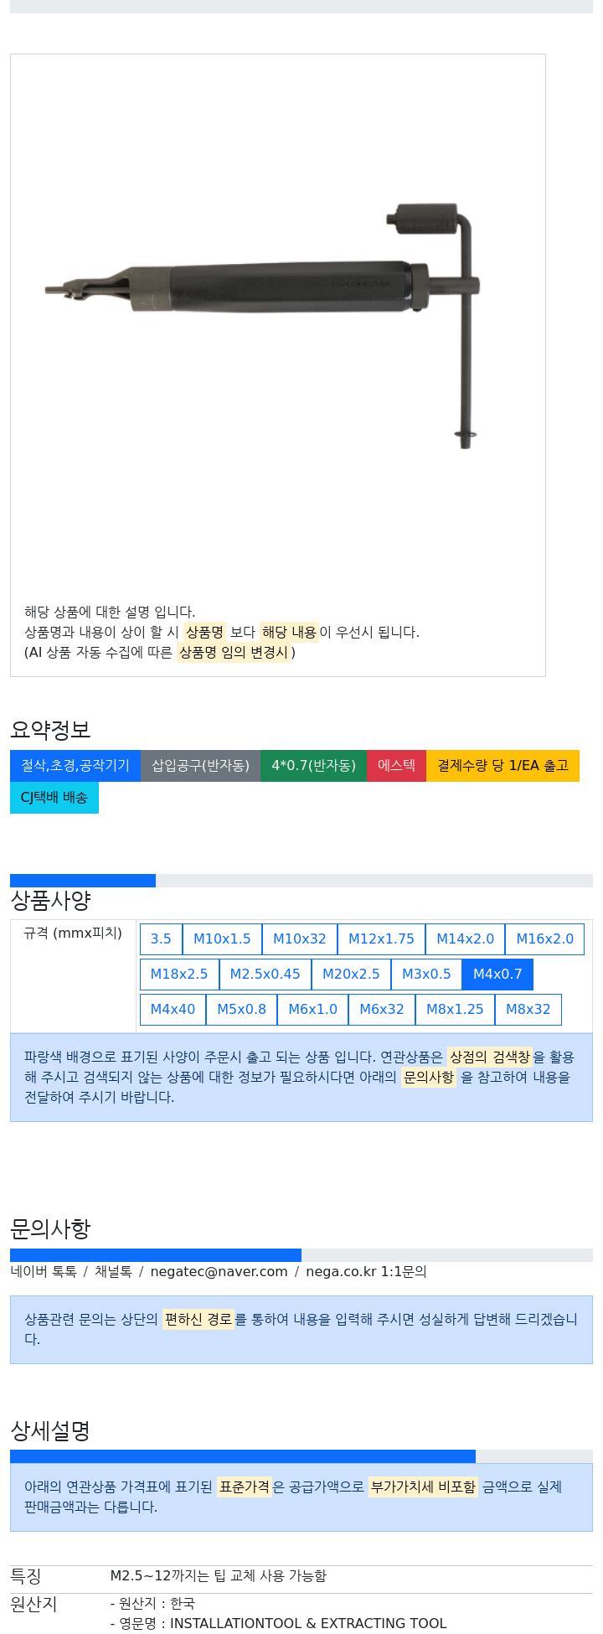Choose the M20x2.5 specification
The height and width of the screenshot is (1634, 603).
click(x=351, y=975)
